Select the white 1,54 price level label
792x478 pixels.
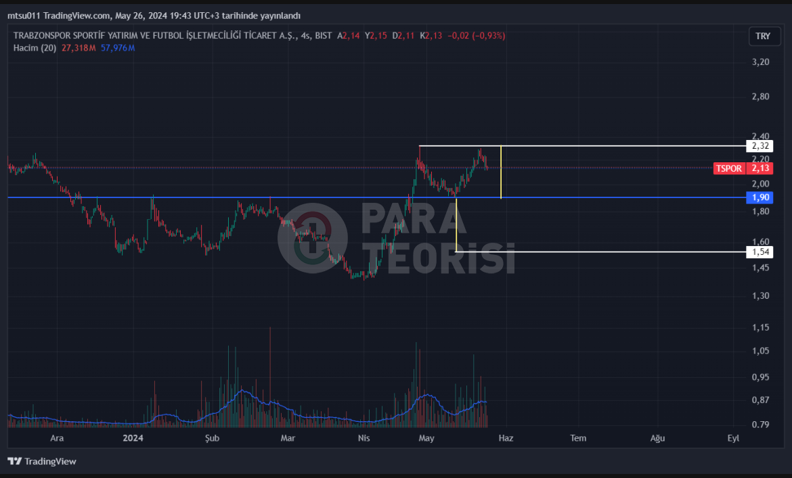pyautogui.click(x=760, y=252)
